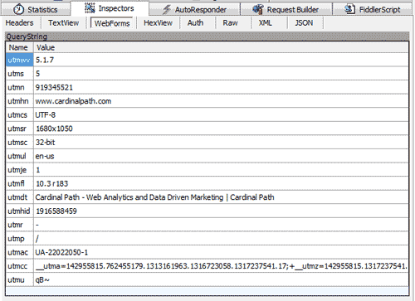415x301 pixels.
Task: Select the utmr name cell
Action: 20,225
